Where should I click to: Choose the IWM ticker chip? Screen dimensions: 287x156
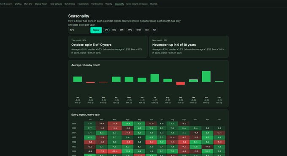click(x=122, y=30)
